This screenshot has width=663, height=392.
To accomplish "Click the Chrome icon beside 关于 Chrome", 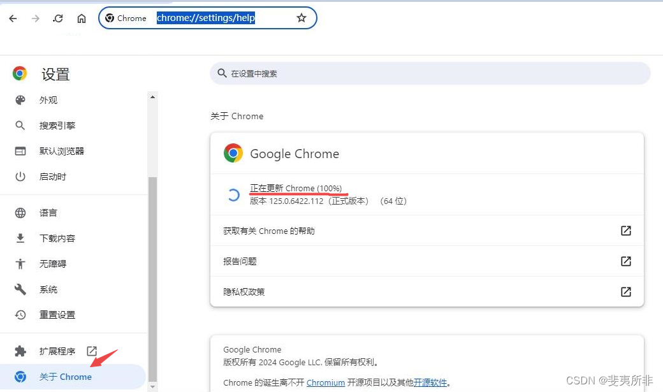I will (x=20, y=377).
